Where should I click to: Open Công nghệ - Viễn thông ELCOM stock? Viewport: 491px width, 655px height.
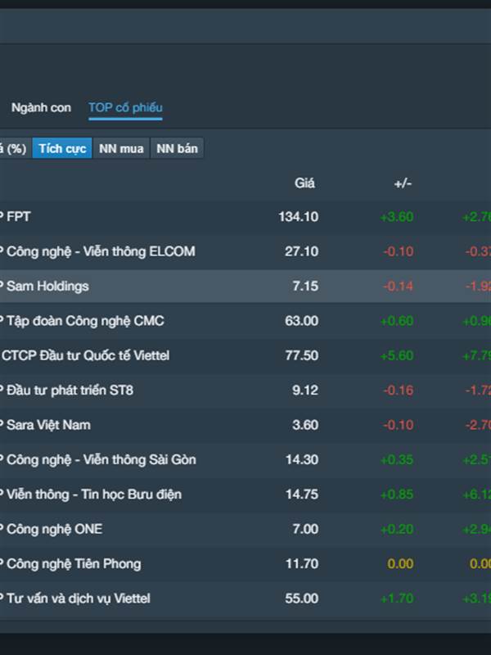pos(245,251)
